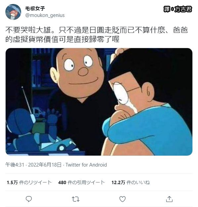Click the 譯:方吉君 watermark logo
The width and height of the screenshot is (198, 207).
[178, 9]
